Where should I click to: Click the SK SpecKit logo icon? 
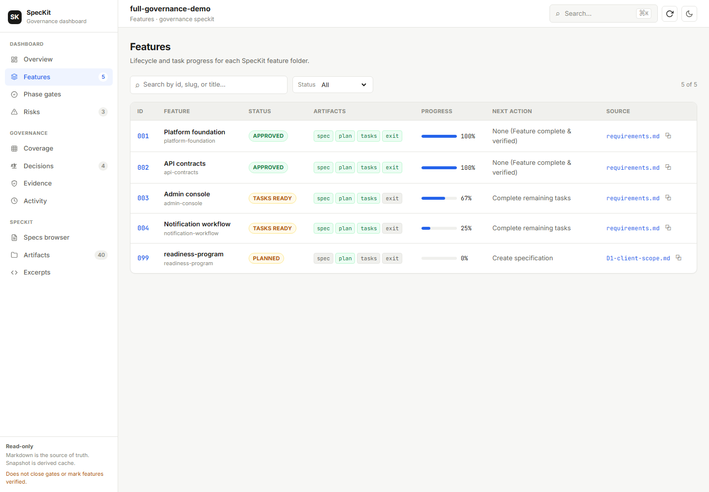15,17
